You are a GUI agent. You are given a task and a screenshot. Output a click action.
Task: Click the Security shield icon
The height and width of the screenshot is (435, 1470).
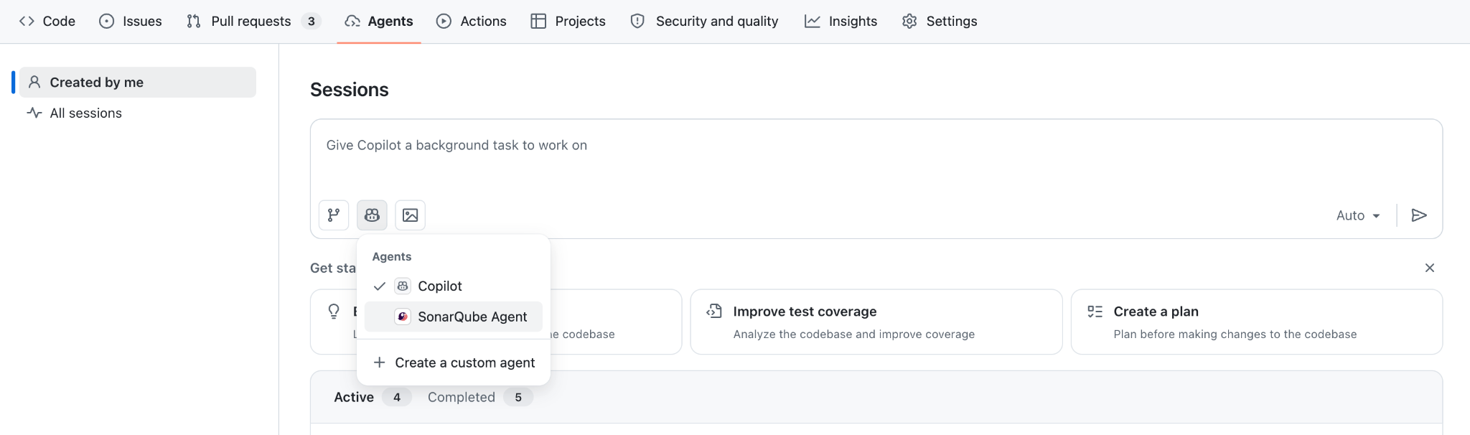pyautogui.click(x=637, y=21)
